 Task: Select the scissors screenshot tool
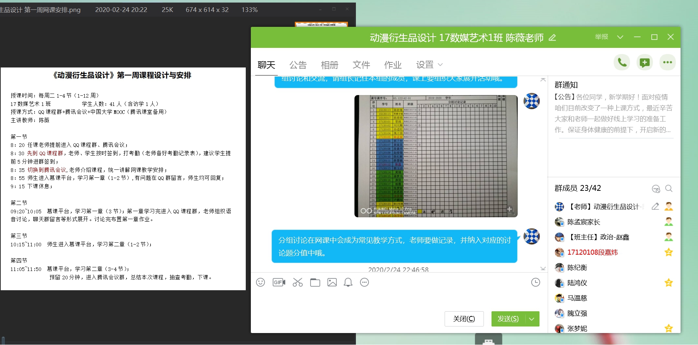pyautogui.click(x=297, y=282)
